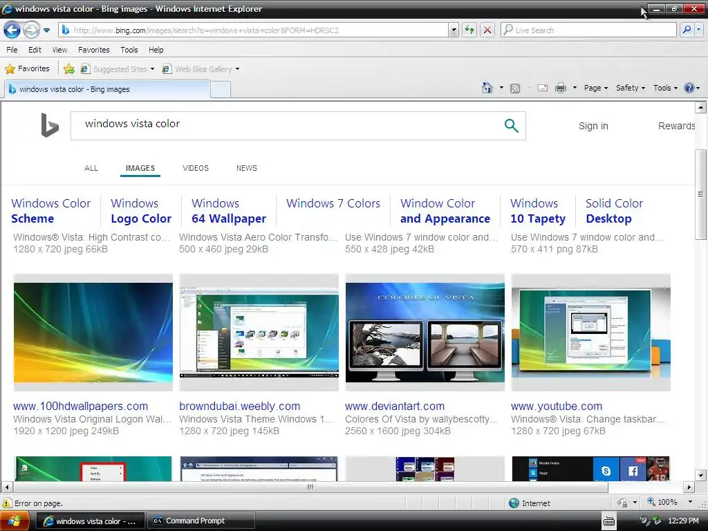This screenshot has height=531, width=708.
Task: Click the address bar URL field
Action: 254,30
